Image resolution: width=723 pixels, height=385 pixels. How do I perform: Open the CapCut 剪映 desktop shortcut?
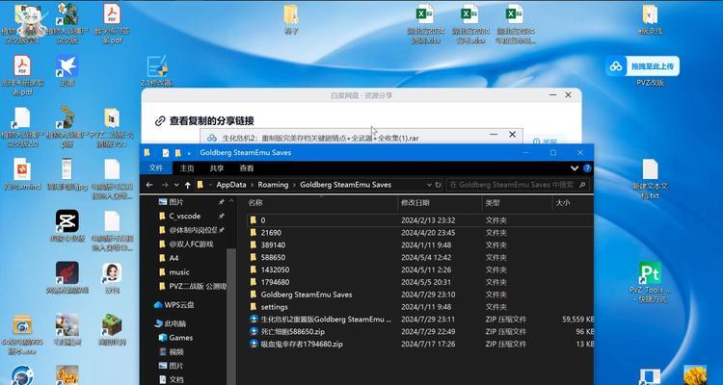click(67, 225)
